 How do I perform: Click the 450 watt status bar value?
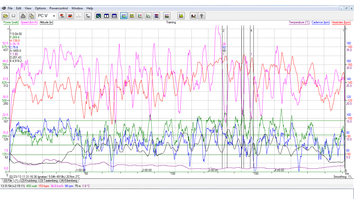[x=32, y=186]
